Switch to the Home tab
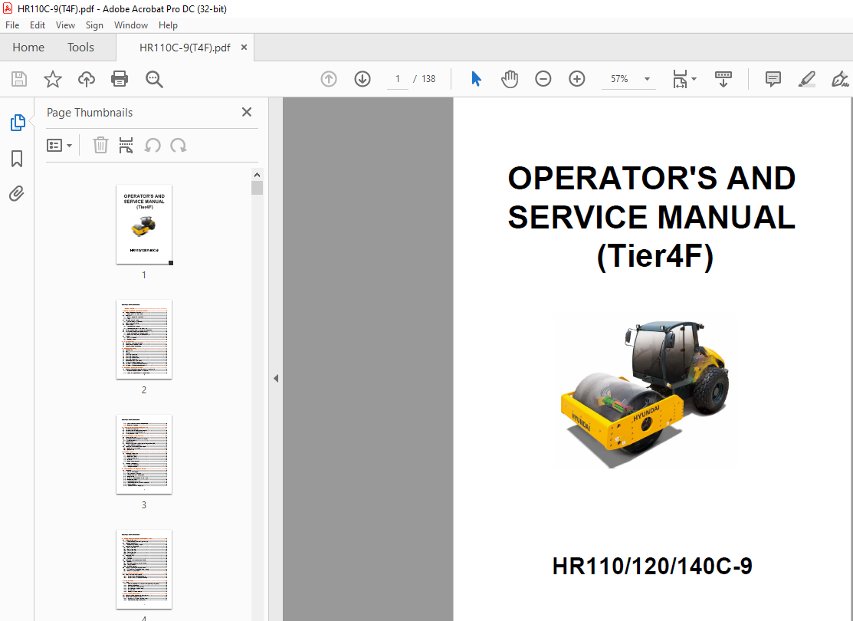The height and width of the screenshot is (621, 853). (x=28, y=48)
